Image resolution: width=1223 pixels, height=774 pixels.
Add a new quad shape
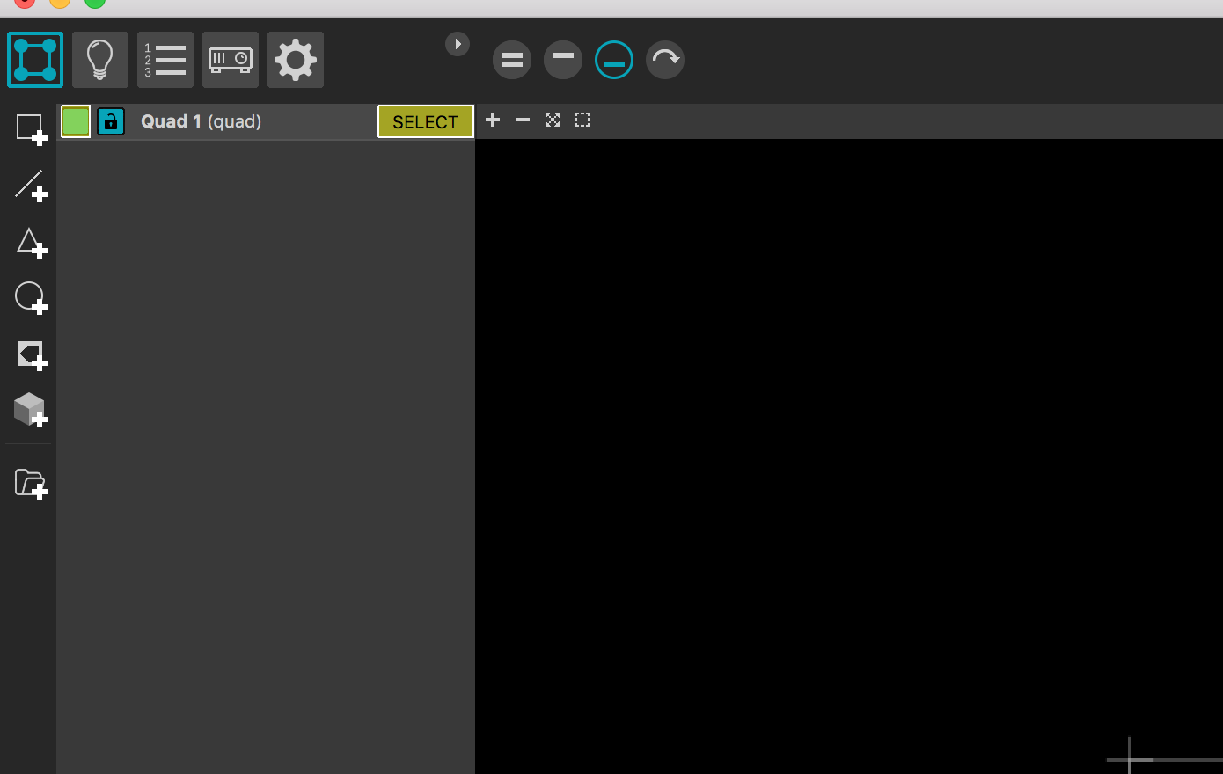click(x=31, y=129)
